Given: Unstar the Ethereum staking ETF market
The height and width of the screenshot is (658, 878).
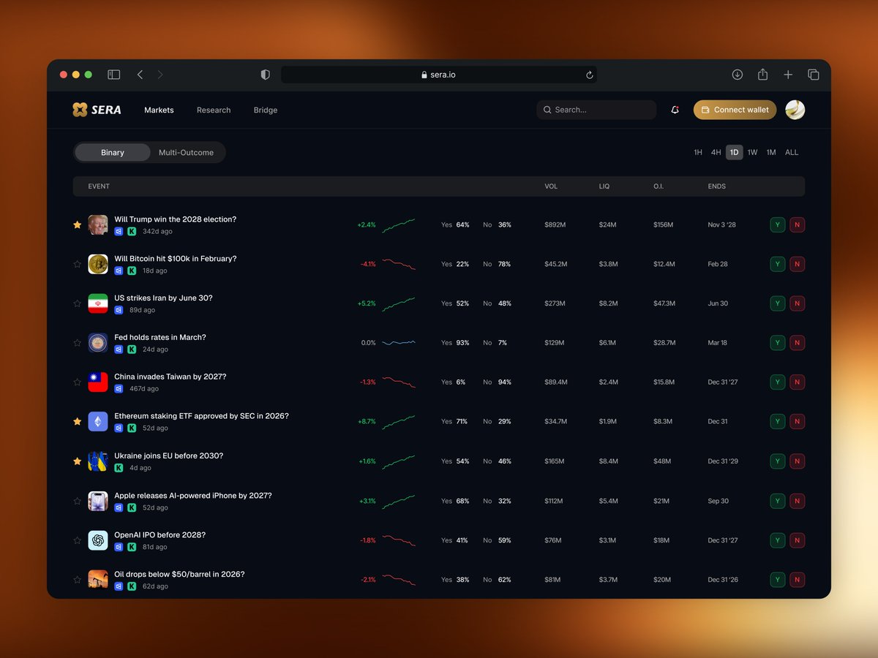Looking at the screenshot, I should pyautogui.click(x=77, y=422).
